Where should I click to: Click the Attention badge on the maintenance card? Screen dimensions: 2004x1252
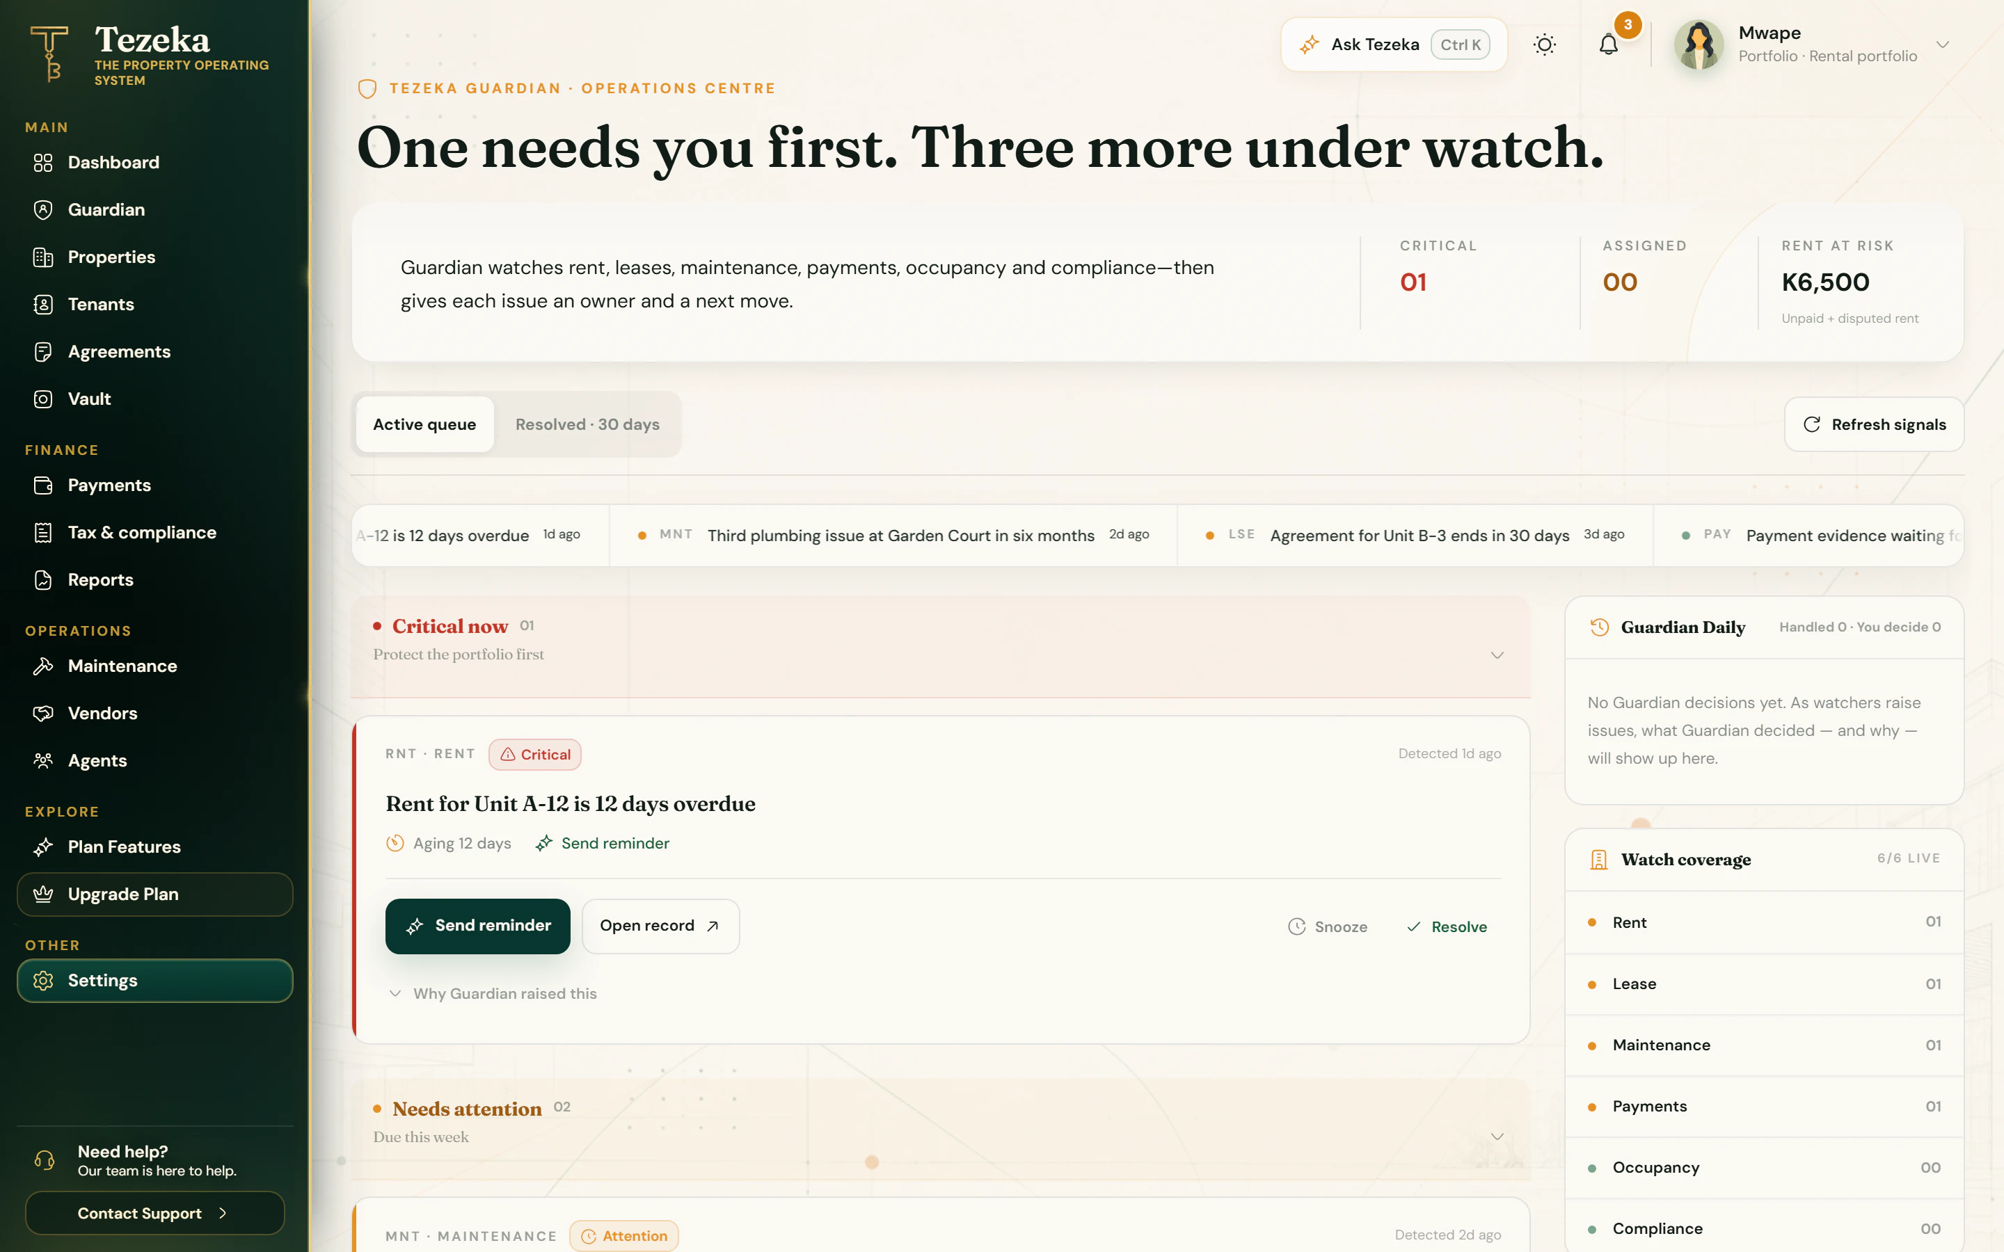point(624,1235)
